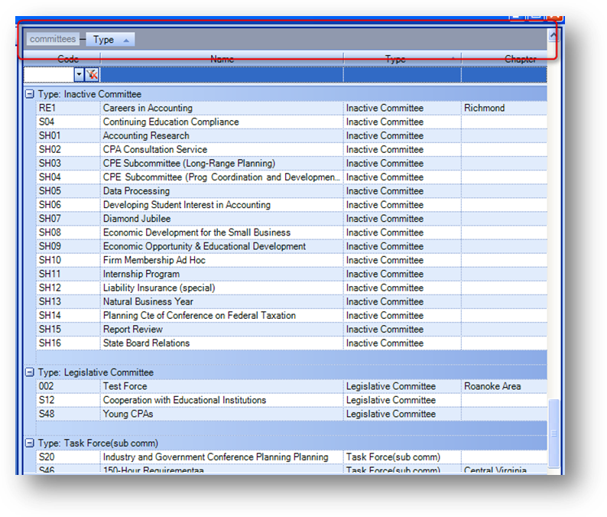Viewport: 607px width, 517px height.
Task: Select Liability Insurance (special) row
Action: pos(292,288)
